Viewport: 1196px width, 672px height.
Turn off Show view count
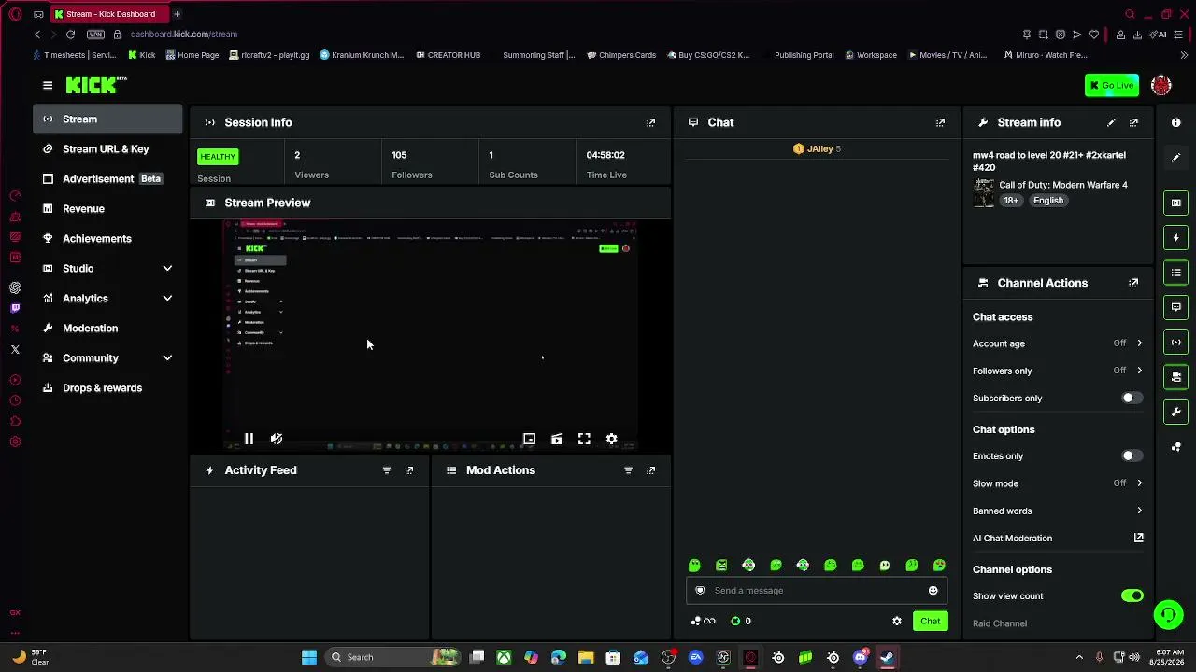point(1132,595)
